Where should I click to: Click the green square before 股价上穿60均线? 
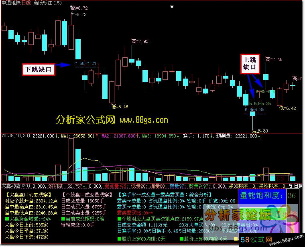click(x=119, y=239)
